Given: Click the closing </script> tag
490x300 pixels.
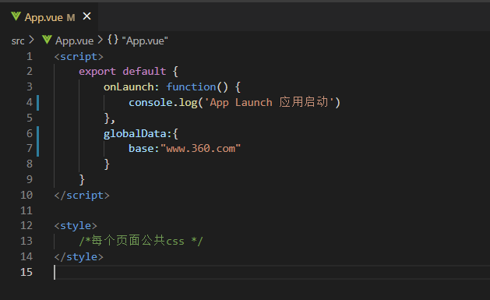Looking at the screenshot, I should tap(82, 196).
